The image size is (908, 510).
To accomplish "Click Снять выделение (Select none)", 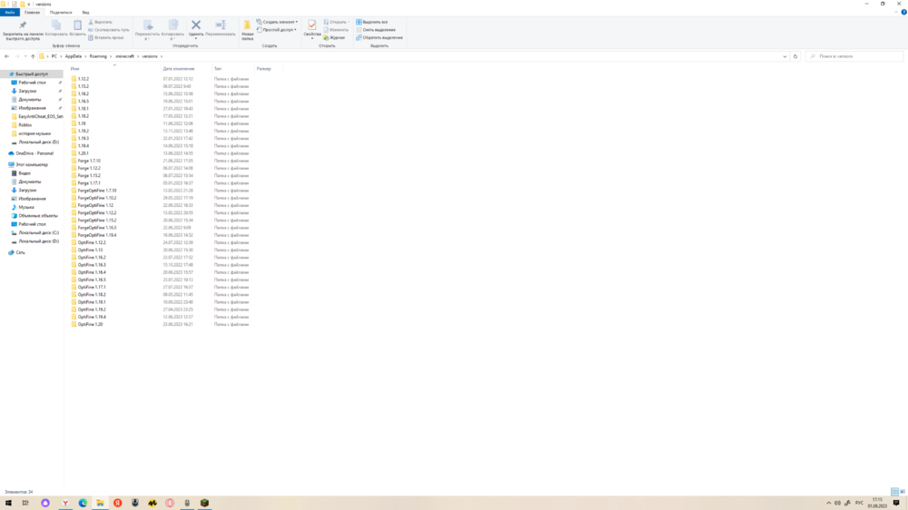I will [x=376, y=30].
